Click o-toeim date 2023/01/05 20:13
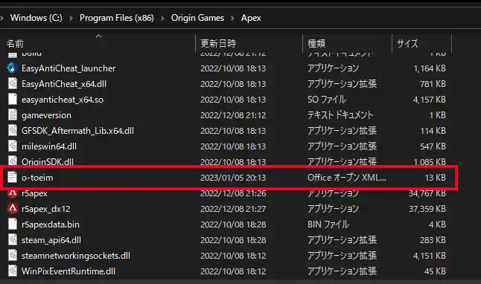The image size is (481, 284). tap(233, 178)
